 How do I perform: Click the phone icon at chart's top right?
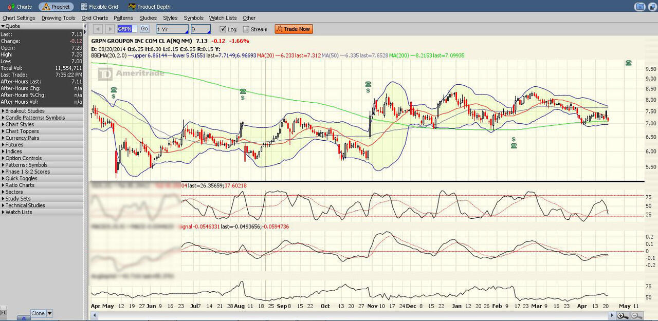[628, 63]
